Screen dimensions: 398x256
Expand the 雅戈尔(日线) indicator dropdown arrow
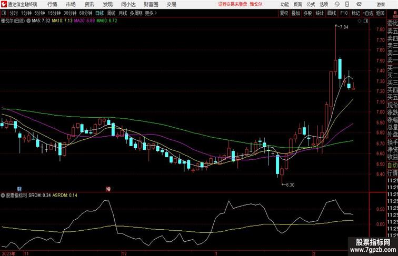tap(28, 21)
